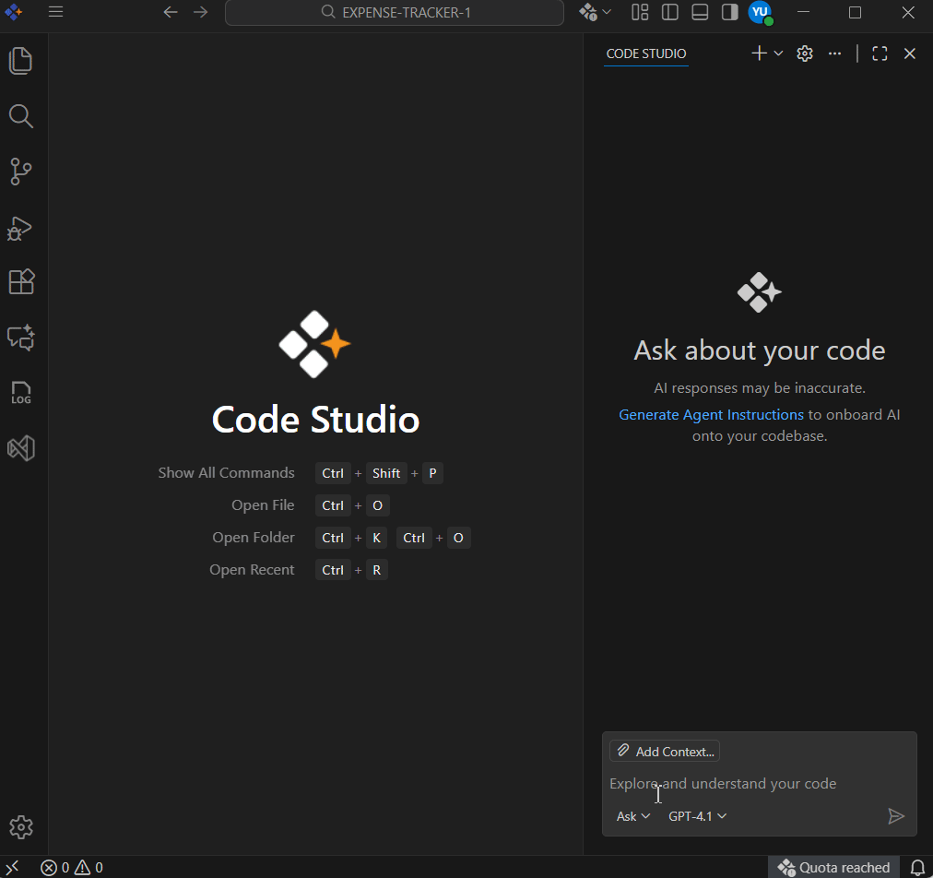Toggle the primary side bar layout button
Viewport: 933px width, 878px height.
670,12
